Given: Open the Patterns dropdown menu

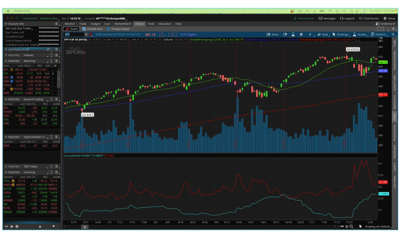Looking at the screenshot, I should (x=379, y=34).
